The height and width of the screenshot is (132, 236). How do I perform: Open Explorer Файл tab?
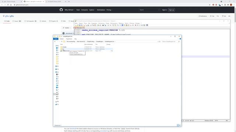[x=56, y=39]
